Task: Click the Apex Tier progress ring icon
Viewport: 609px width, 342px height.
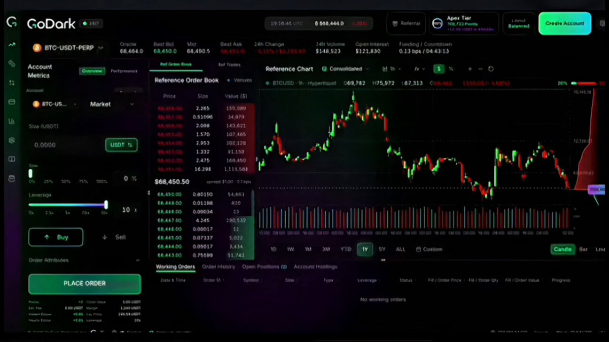Action: pyautogui.click(x=437, y=23)
